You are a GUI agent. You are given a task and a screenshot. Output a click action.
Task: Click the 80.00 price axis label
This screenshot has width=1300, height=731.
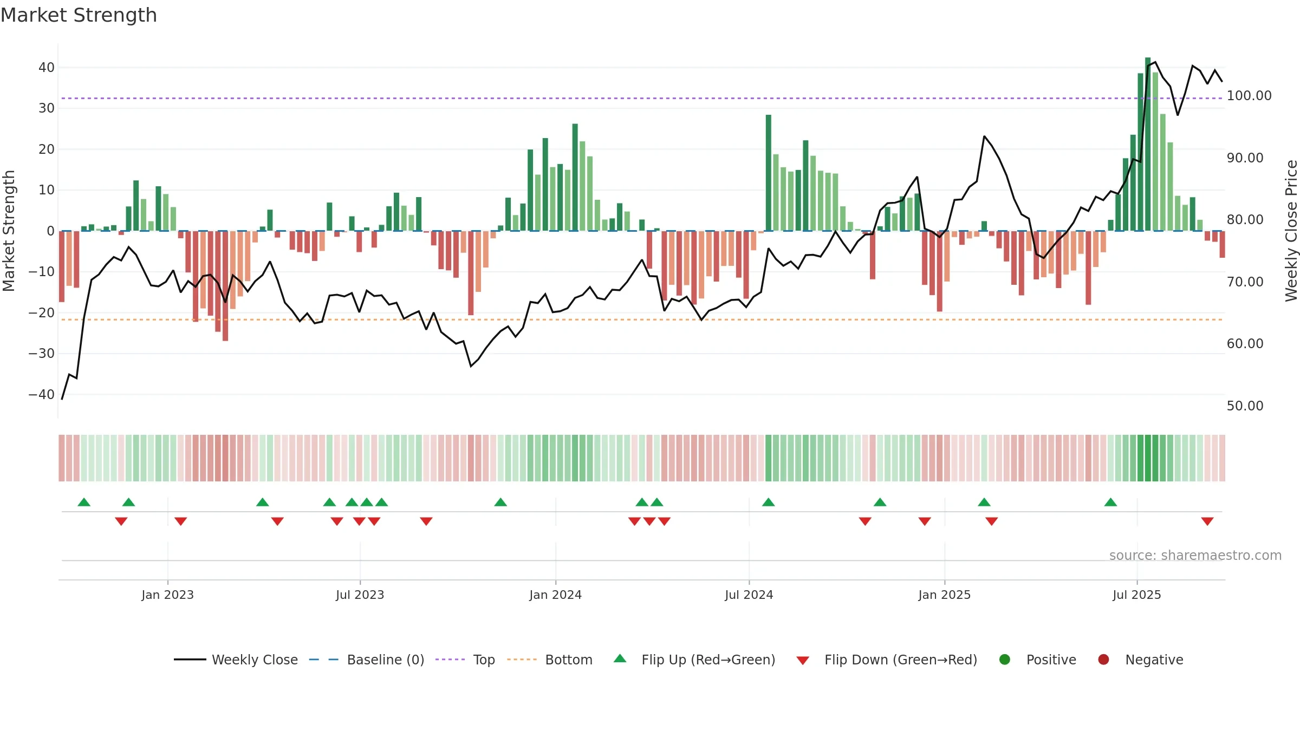(1245, 220)
